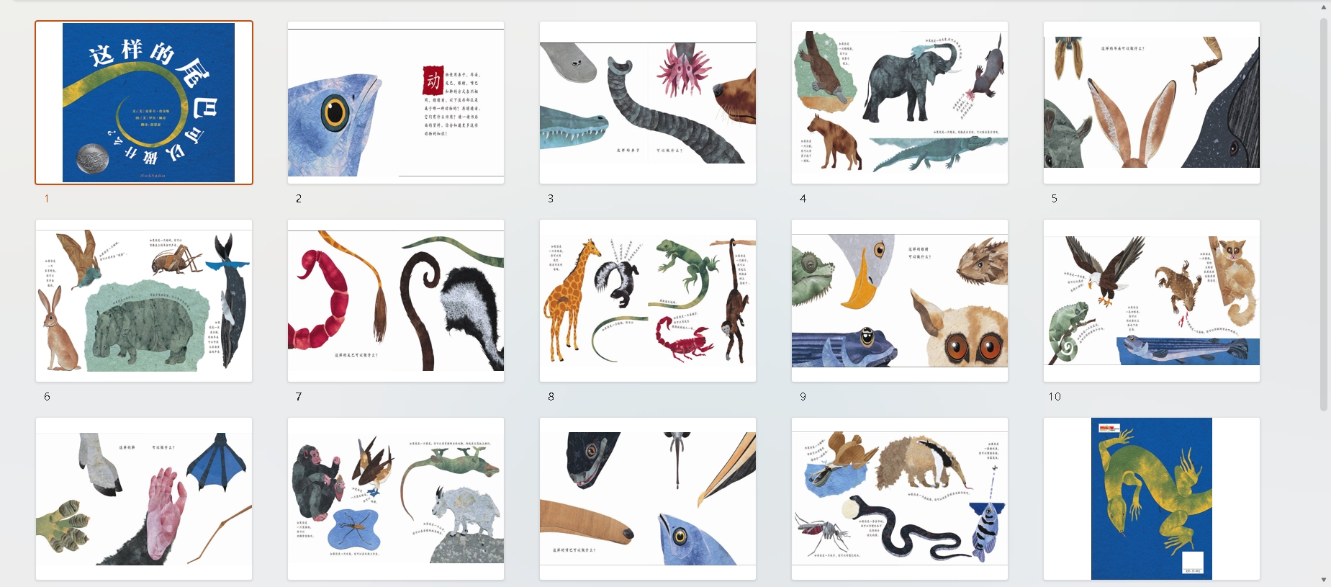
Task: Choose slide 13 with the pelican beak
Action: [x=648, y=498]
